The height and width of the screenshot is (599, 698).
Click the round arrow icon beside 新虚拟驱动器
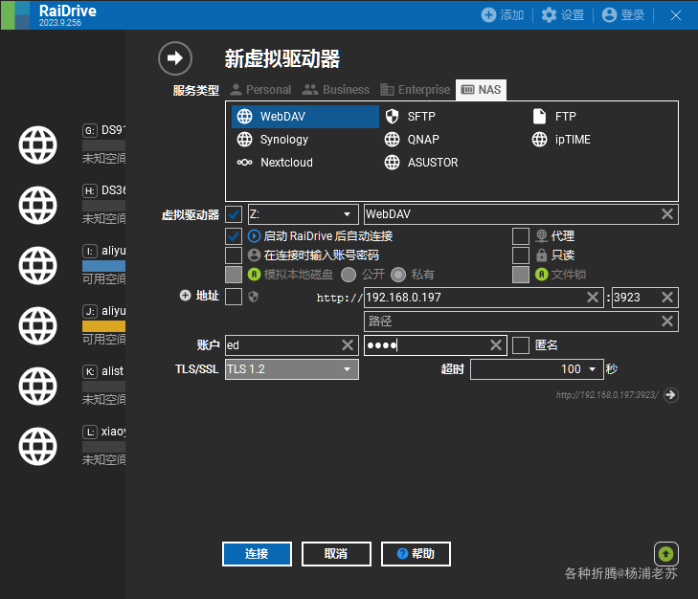click(175, 57)
